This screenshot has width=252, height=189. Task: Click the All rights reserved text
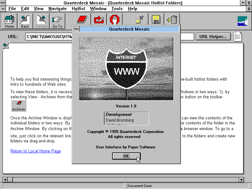pos(124,137)
